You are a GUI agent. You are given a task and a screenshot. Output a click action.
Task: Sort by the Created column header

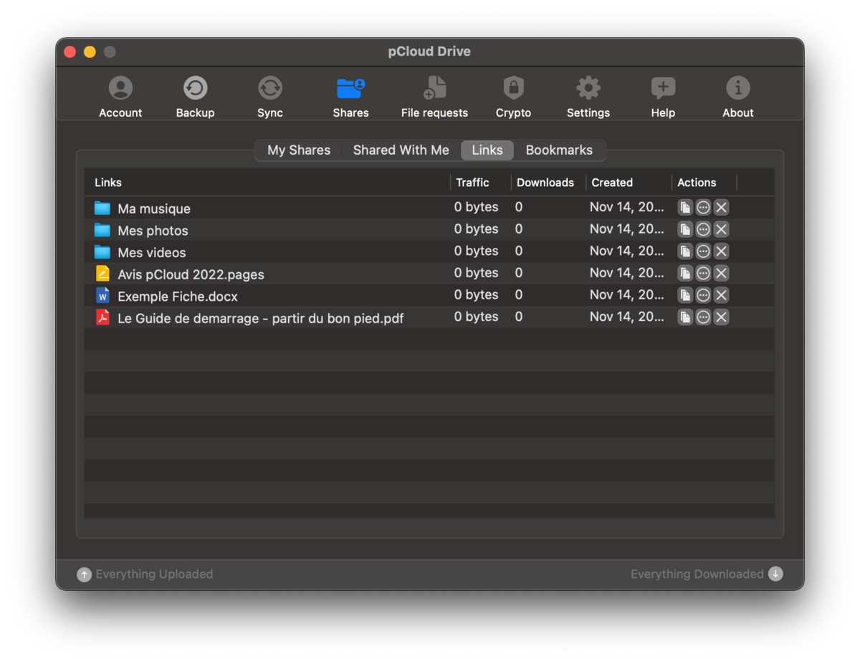tap(629, 183)
